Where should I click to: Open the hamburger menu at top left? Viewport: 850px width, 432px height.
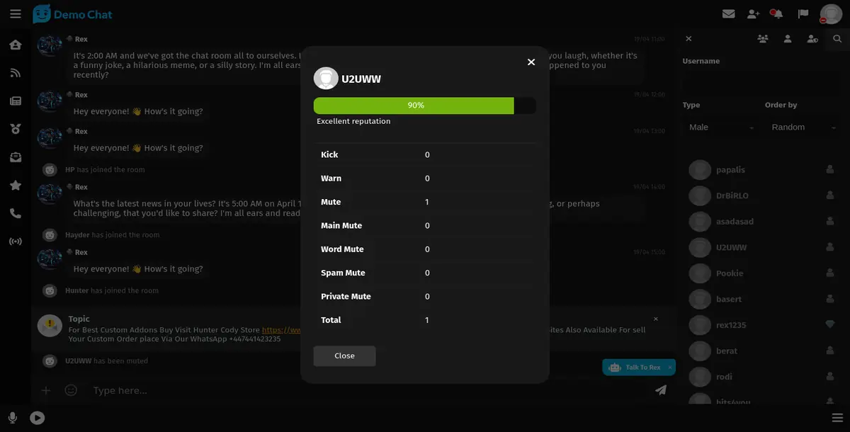tap(16, 14)
